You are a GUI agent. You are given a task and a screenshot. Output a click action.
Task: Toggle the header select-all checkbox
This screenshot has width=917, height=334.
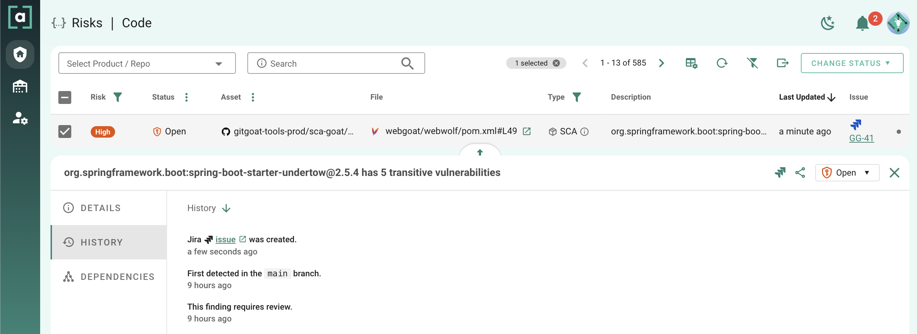point(65,97)
